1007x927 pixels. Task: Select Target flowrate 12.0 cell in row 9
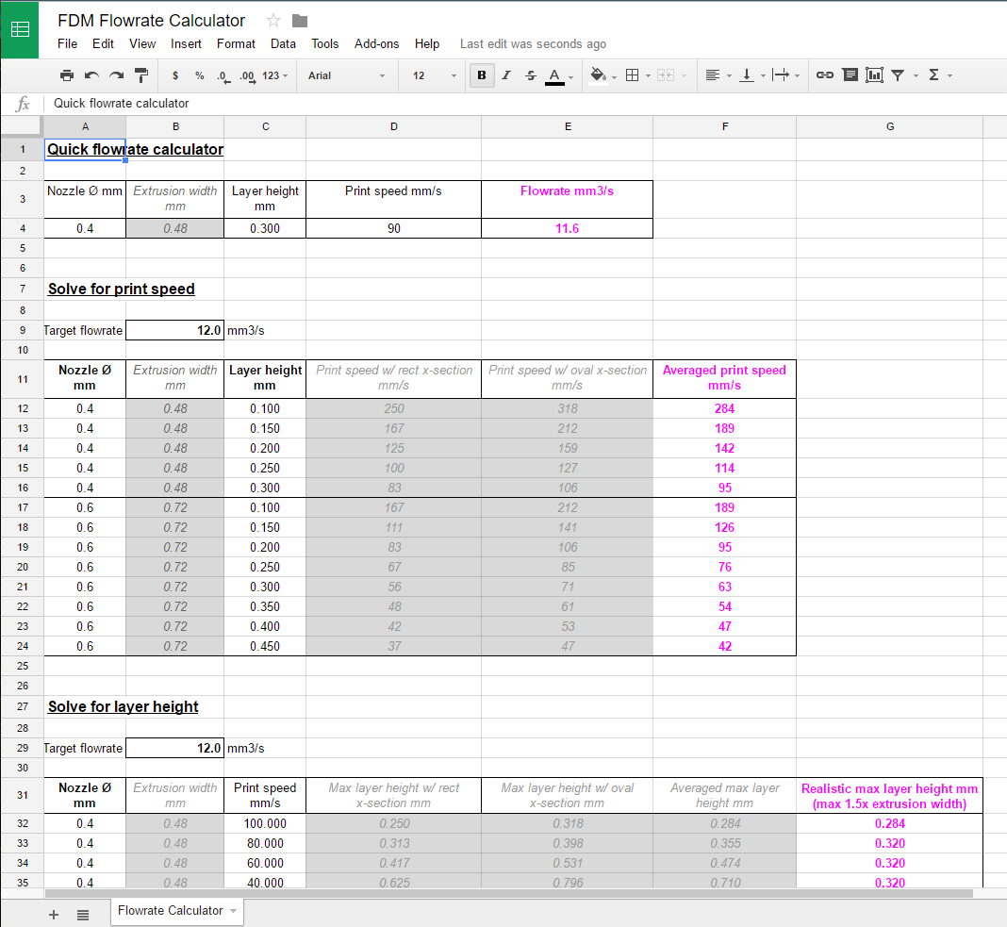(x=174, y=330)
